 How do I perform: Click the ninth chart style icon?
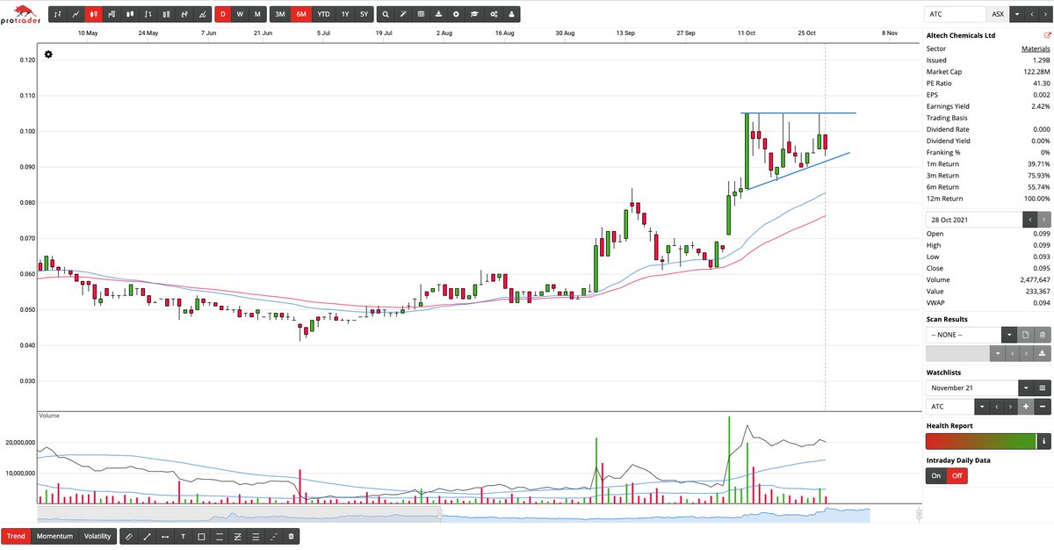202,14
